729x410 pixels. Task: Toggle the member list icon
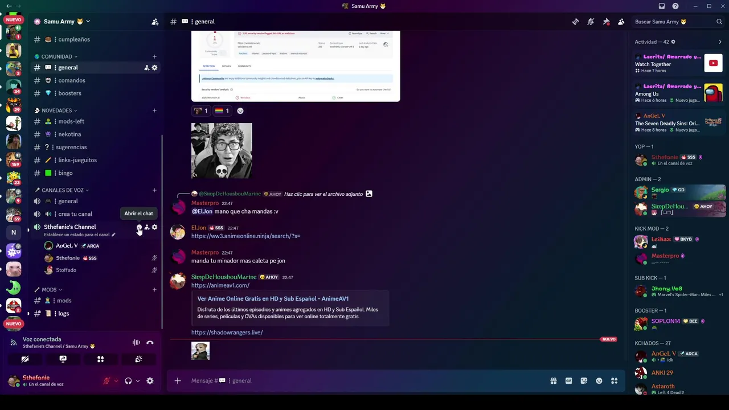click(621, 22)
